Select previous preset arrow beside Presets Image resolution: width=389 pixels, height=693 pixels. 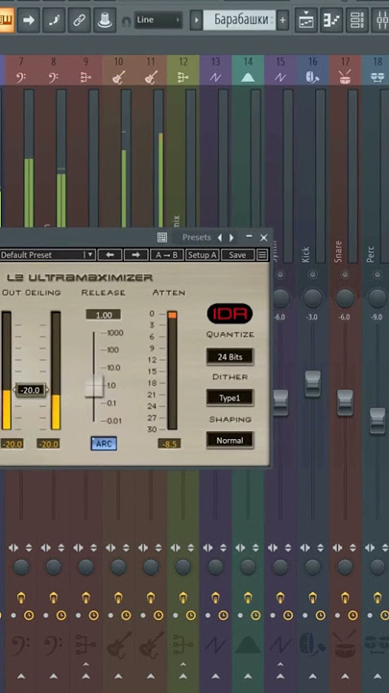pyautogui.click(x=220, y=238)
